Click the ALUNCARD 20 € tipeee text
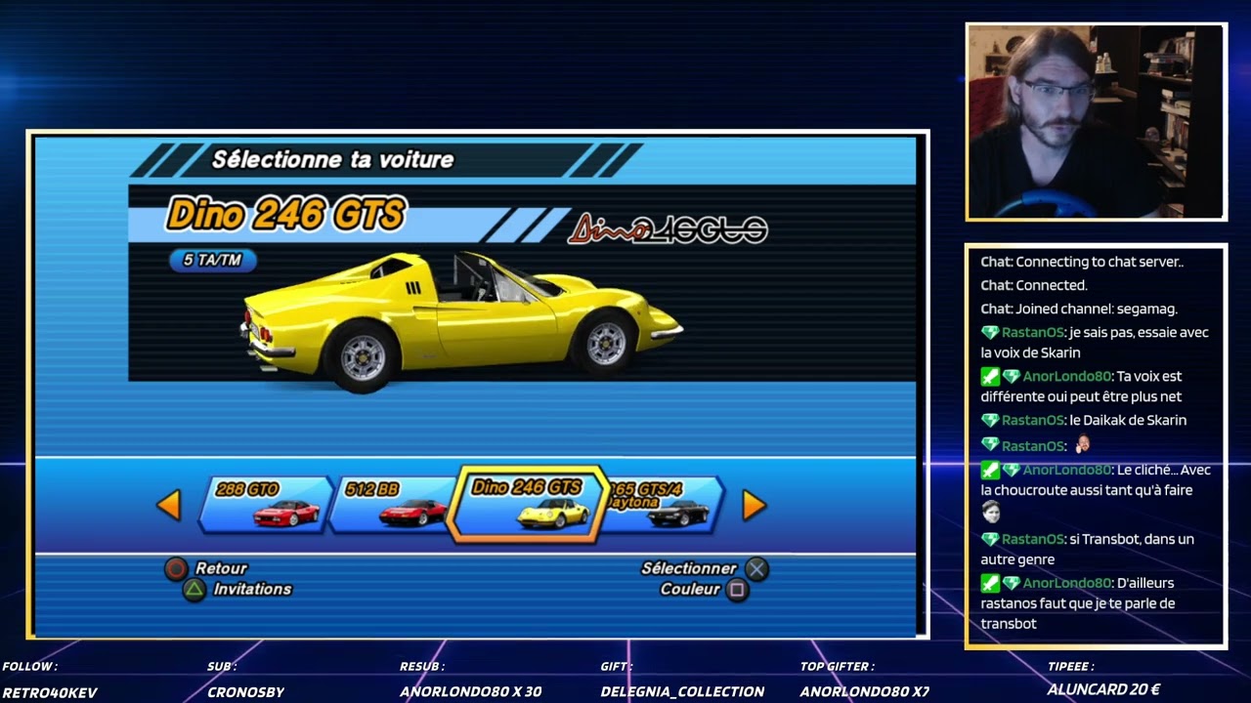This screenshot has width=1251, height=703. tap(1103, 689)
